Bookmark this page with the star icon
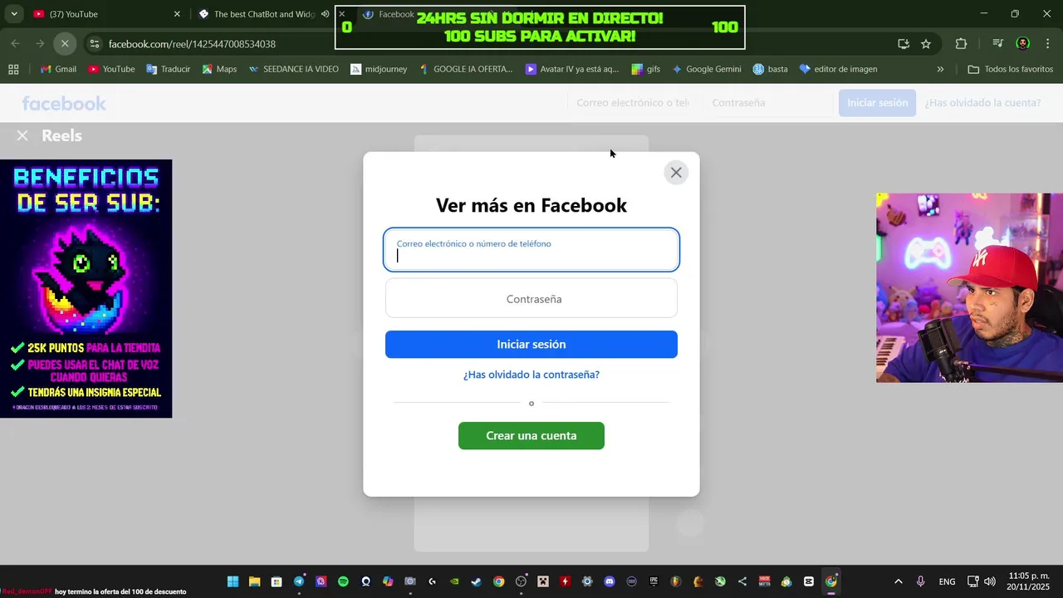 926,43
